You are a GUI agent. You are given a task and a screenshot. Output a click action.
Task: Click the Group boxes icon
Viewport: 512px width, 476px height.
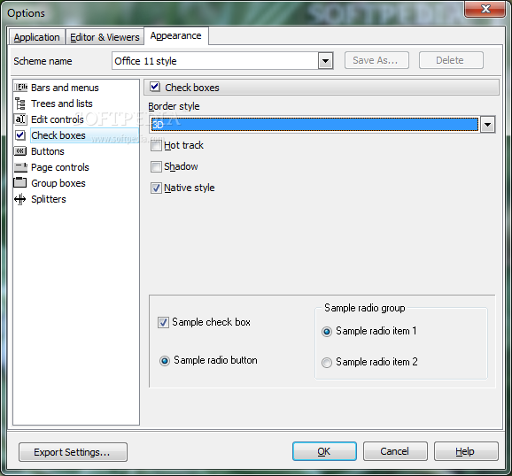(x=20, y=182)
